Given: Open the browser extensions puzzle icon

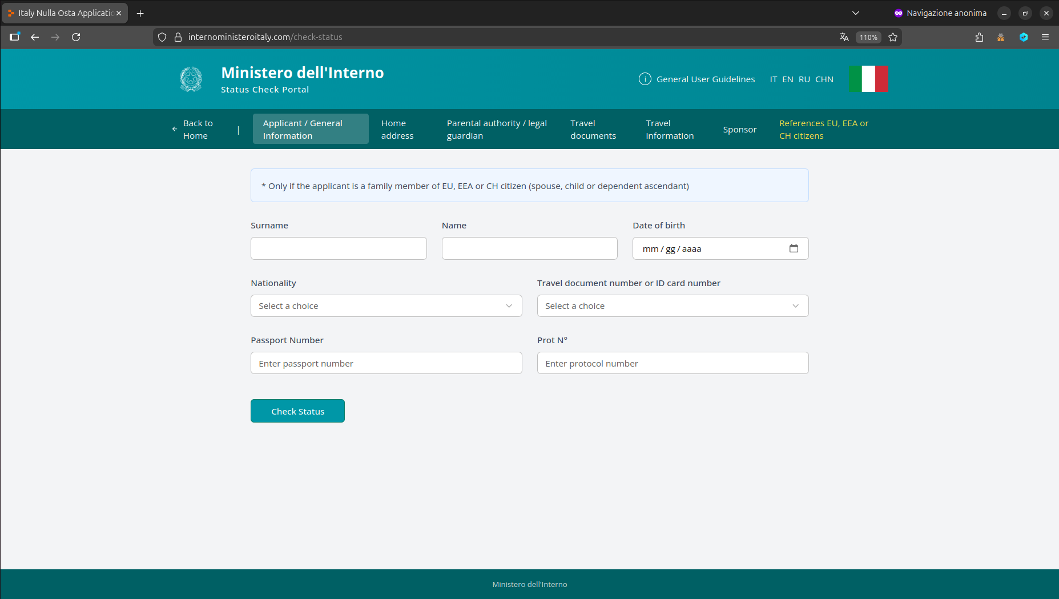Looking at the screenshot, I should (979, 37).
